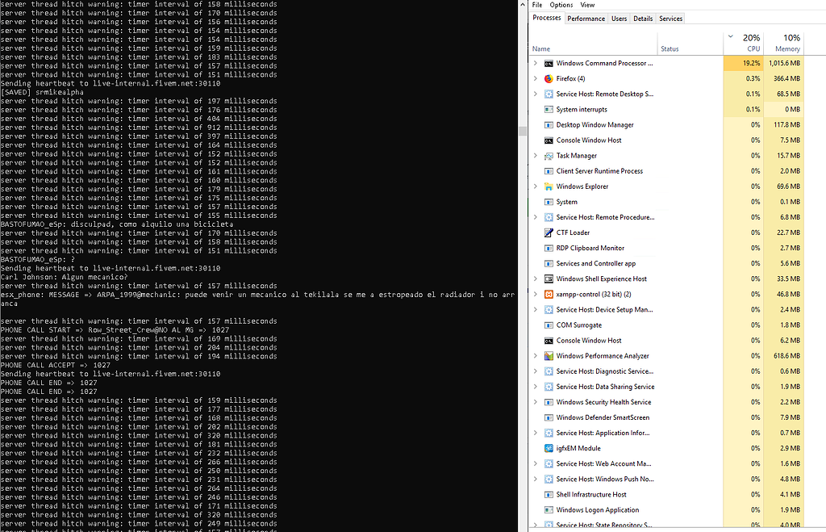Sort processes by the Name column
The width and height of the screenshot is (826, 532).
(x=540, y=48)
